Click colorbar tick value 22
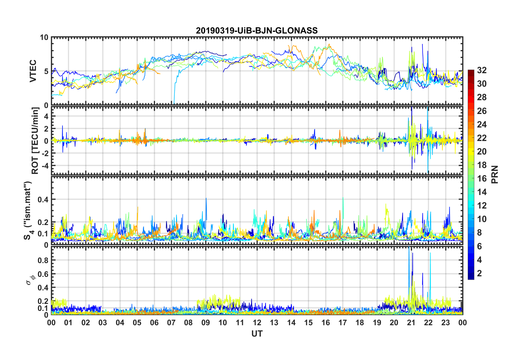Screen dimensions: 514x349 (482, 138)
